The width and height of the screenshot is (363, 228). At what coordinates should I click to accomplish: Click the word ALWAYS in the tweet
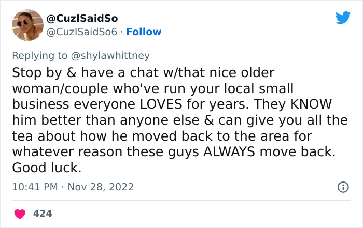coord(228,154)
